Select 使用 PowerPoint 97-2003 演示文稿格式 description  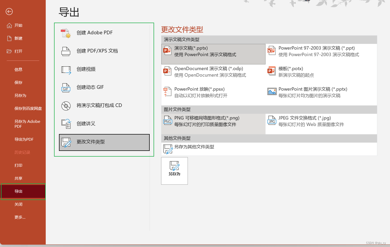pos(319,55)
